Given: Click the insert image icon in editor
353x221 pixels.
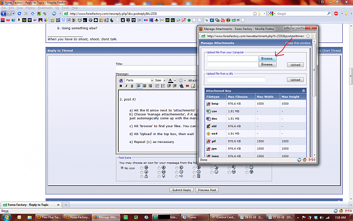Looking at the screenshot, I should [193, 86].
